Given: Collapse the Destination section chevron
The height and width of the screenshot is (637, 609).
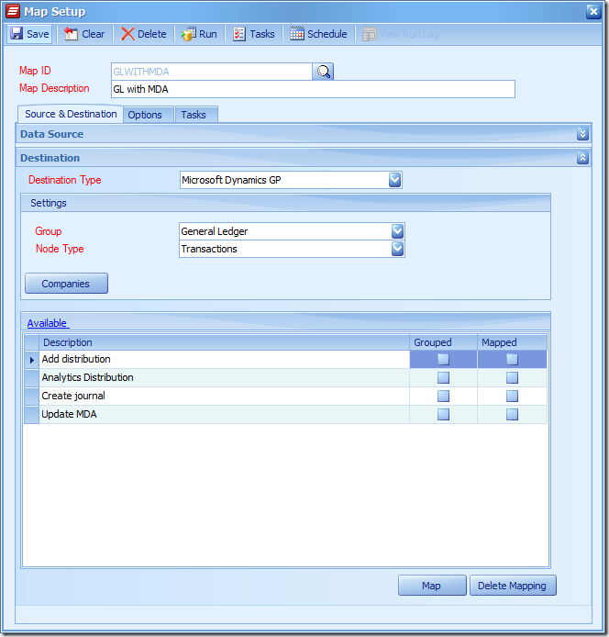Looking at the screenshot, I should click(582, 158).
